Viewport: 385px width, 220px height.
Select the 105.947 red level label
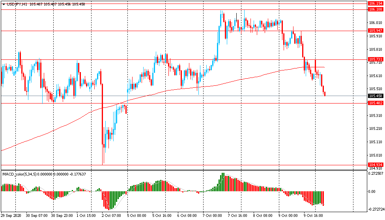[376, 31]
